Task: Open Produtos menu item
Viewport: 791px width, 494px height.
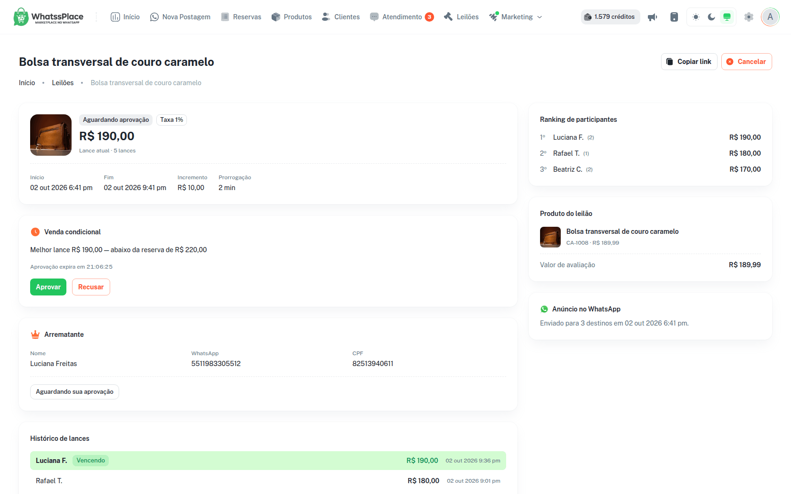Action: (291, 17)
